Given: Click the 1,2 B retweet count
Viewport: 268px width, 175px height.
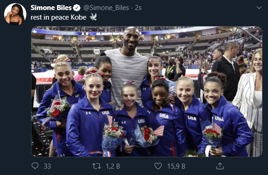Looking at the screenshot, I should 113,166.
